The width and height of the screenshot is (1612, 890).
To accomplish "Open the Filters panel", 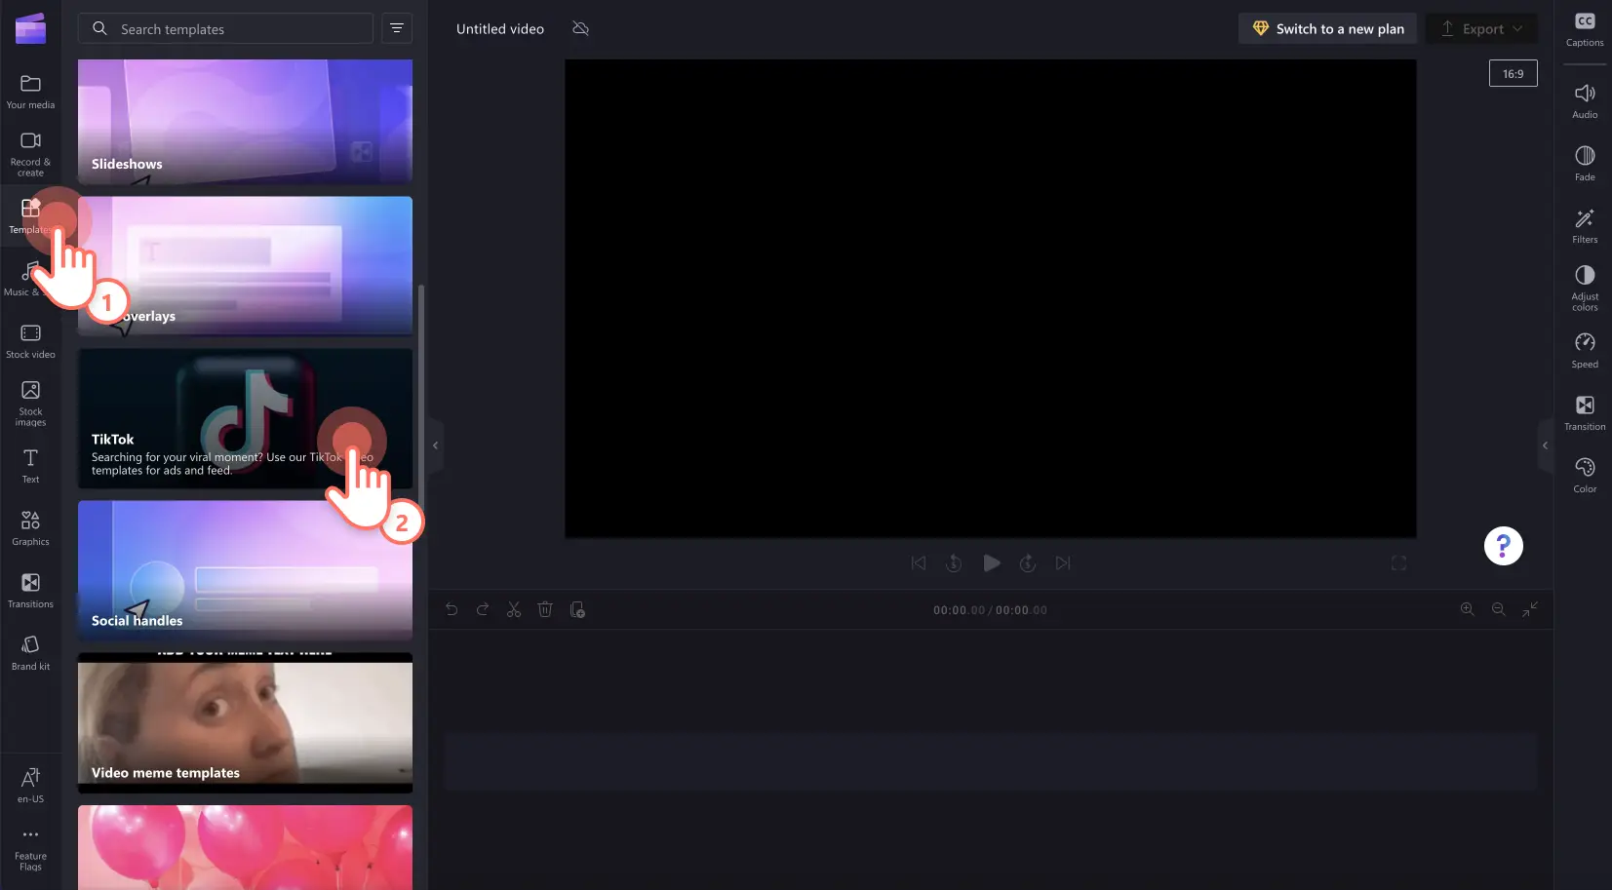I will 1585,225.
